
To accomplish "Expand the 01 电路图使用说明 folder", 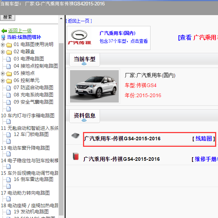I will (x=3, y=45).
